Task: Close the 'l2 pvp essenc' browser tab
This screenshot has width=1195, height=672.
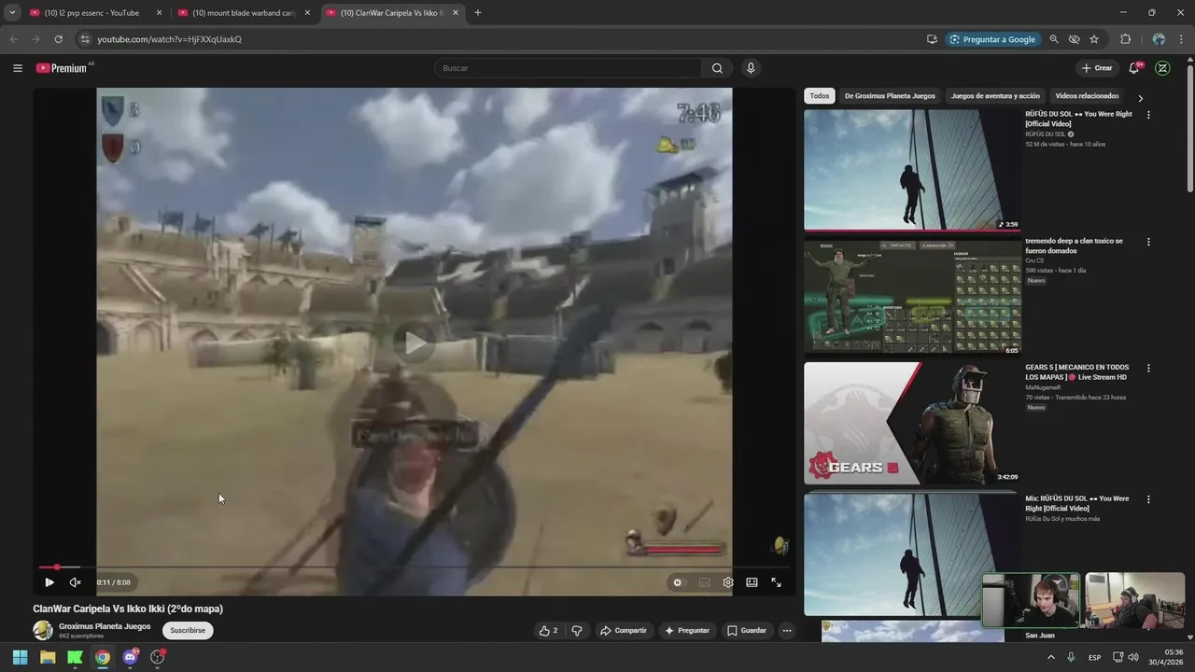Action: pos(159,13)
